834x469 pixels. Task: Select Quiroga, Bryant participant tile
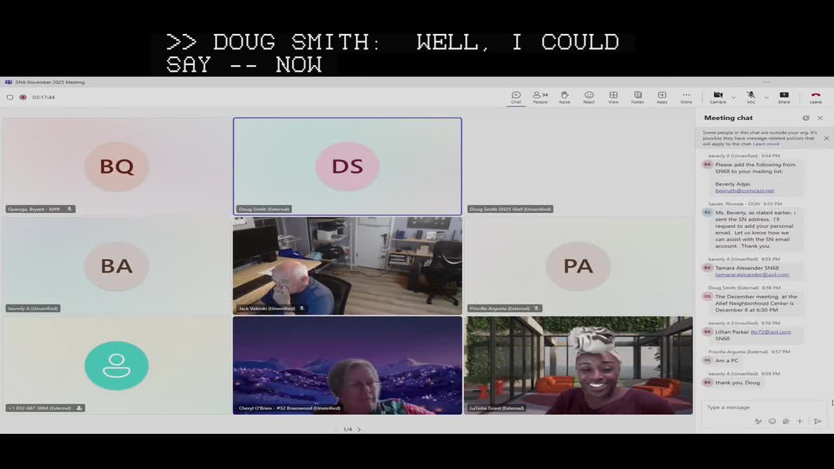click(117, 166)
